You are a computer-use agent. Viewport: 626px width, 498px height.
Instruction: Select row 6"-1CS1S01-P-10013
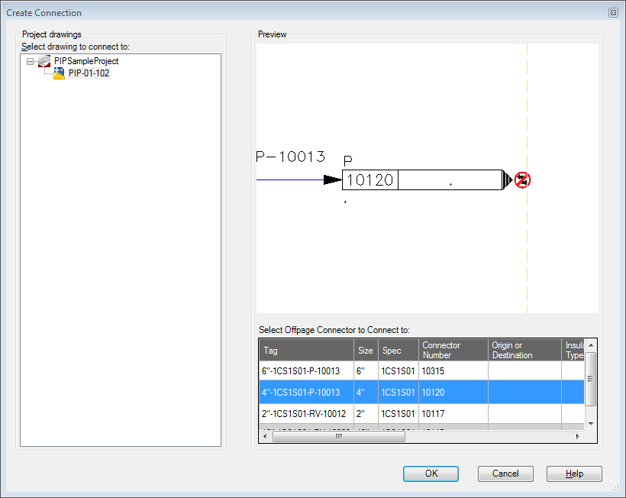tap(421, 371)
